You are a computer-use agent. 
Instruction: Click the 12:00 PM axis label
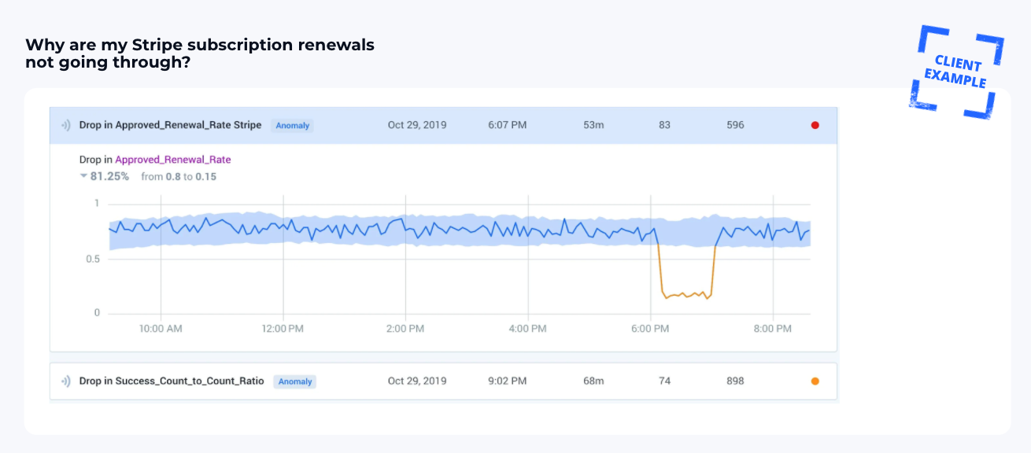[283, 329]
